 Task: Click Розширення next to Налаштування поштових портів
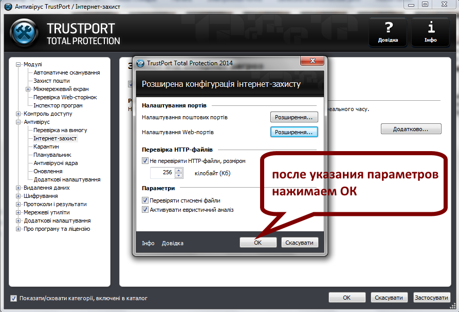pyautogui.click(x=293, y=117)
